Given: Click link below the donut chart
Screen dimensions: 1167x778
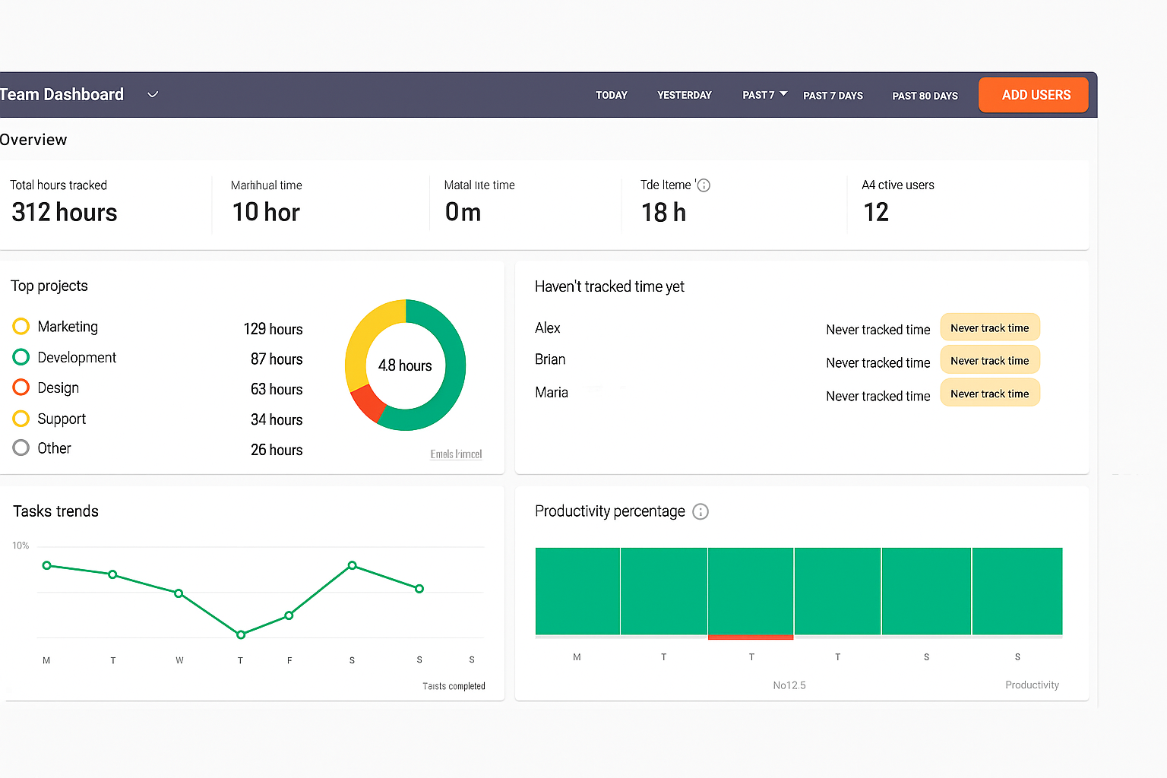Looking at the screenshot, I should pyautogui.click(x=456, y=454).
